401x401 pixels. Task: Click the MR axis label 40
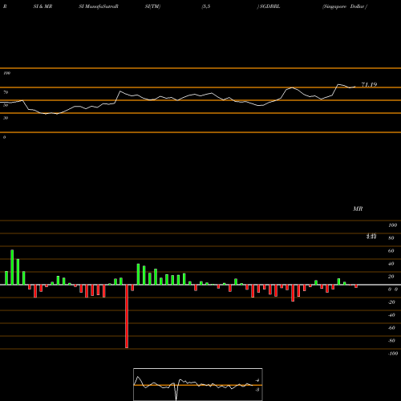[391, 264]
